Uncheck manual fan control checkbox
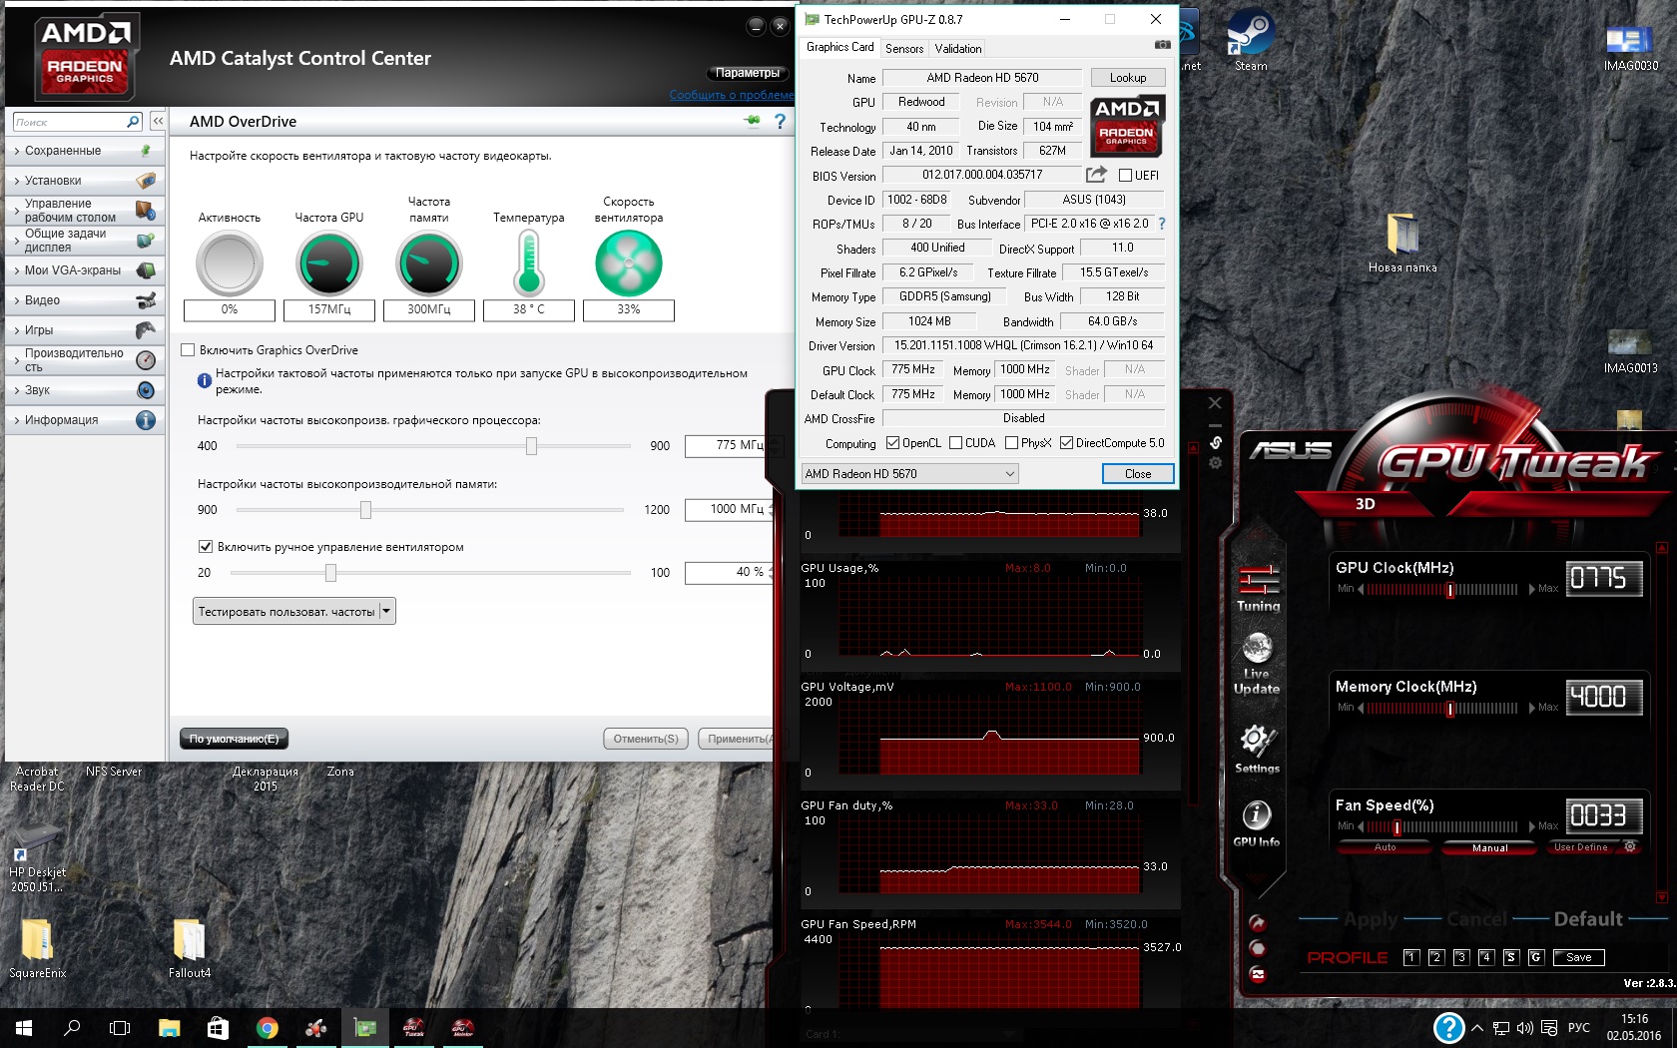Image resolution: width=1677 pixels, height=1048 pixels. click(x=206, y=547)
